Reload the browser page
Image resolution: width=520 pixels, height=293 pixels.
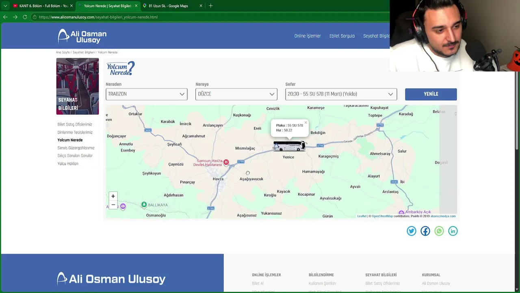(x=25, y=17)
